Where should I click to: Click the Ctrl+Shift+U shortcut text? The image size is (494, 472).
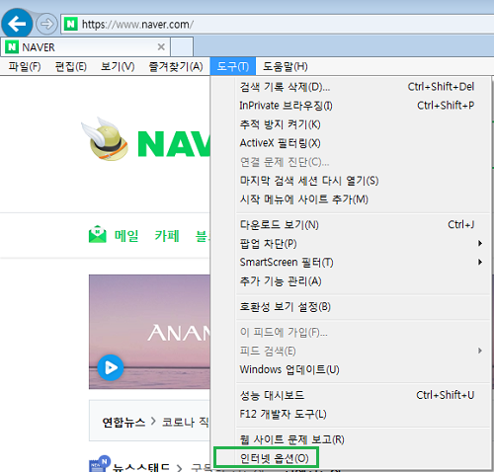(x=445, y=395)
